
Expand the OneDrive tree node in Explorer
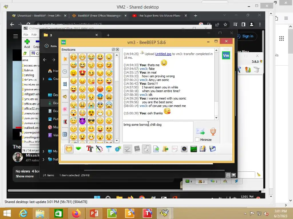(x=43, y=79)
